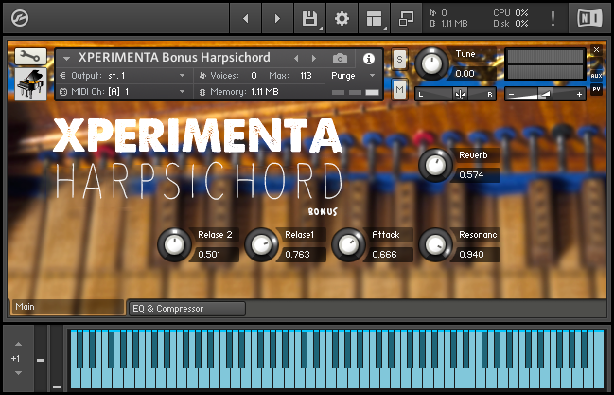
Task: Open the workspace layout menu
Action: tap(374, 18)
